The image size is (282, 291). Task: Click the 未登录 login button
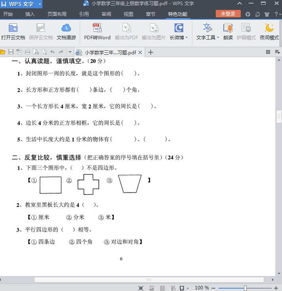(x=228, y=14)
